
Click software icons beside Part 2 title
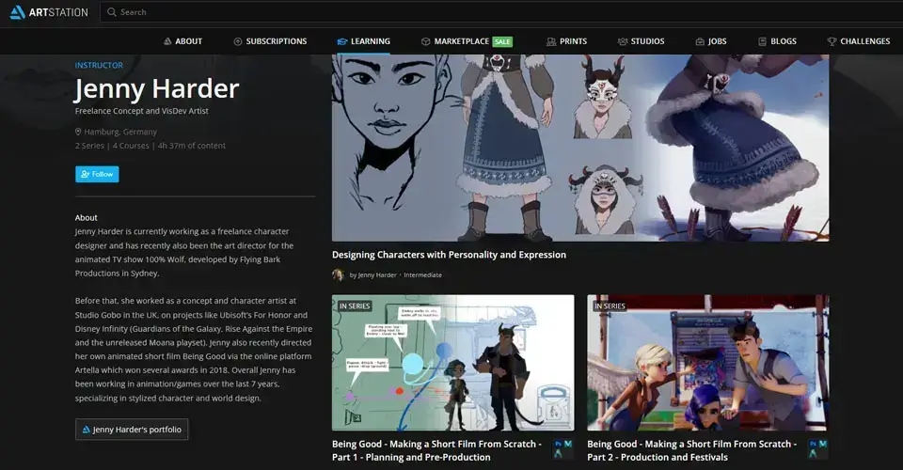pos(817,449)
